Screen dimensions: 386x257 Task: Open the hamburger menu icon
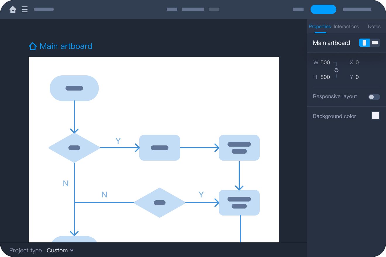[25, 10]
